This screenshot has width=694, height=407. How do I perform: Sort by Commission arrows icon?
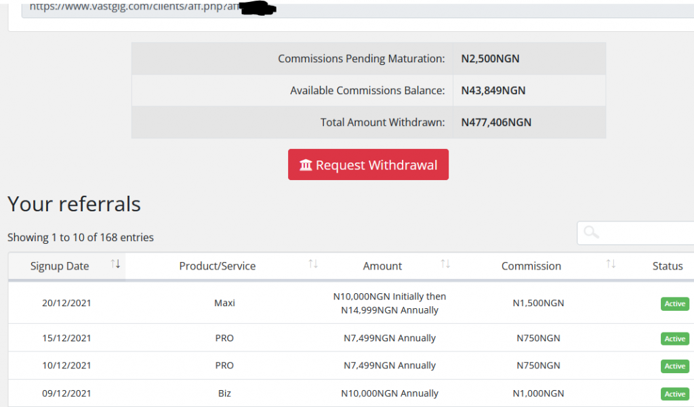pos(611,264)
